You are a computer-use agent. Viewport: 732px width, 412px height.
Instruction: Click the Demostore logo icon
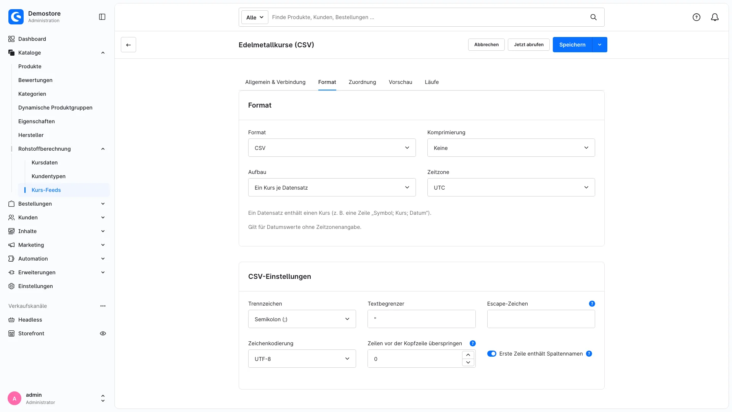point(16,17)
